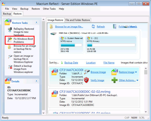The height and width of the screenshot is (121, 151).
Task: Click the Open image in Windows Explorer icon
Action: point(10,56)
